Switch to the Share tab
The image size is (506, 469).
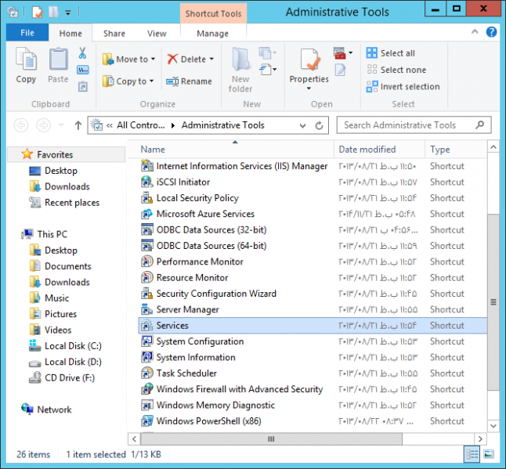(x=114, y=33)
